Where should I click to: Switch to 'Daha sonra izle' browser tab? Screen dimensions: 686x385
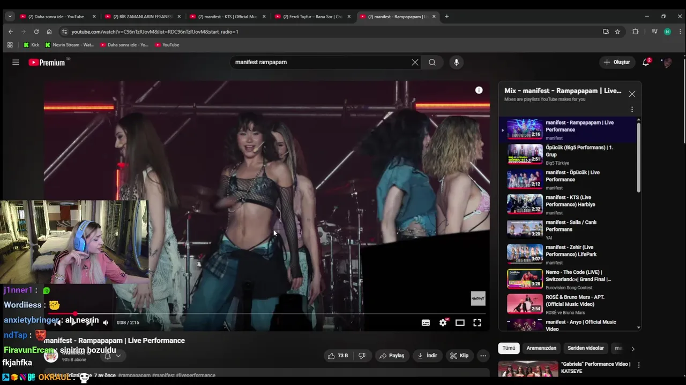pyautogui.click(x=58, y=17)
